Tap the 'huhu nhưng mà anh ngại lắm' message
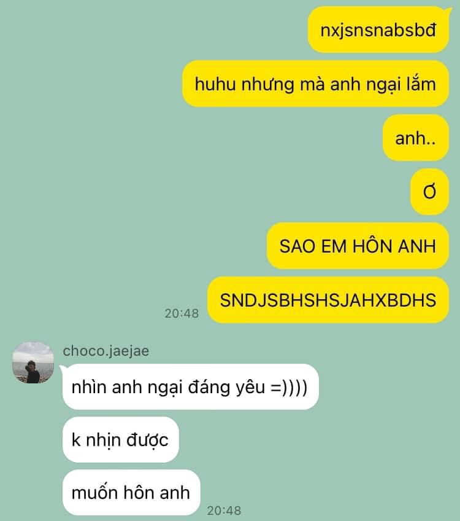Viewport: 460px width, 521px height. tap(315, 84)
